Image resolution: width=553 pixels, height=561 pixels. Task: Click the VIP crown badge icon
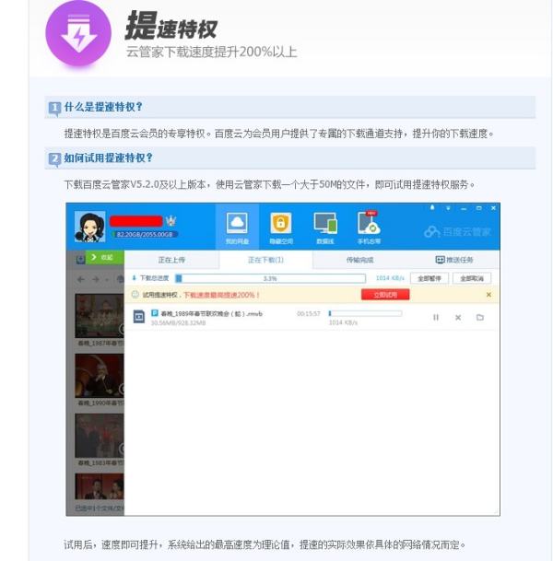171,221
